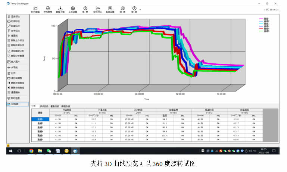287x172 pixels.
Task: Click the 报表 printer report icon
Action: click(x=122, y=10)
